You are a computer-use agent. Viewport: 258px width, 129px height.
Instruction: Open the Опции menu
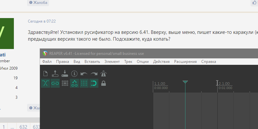click(143, 62)
